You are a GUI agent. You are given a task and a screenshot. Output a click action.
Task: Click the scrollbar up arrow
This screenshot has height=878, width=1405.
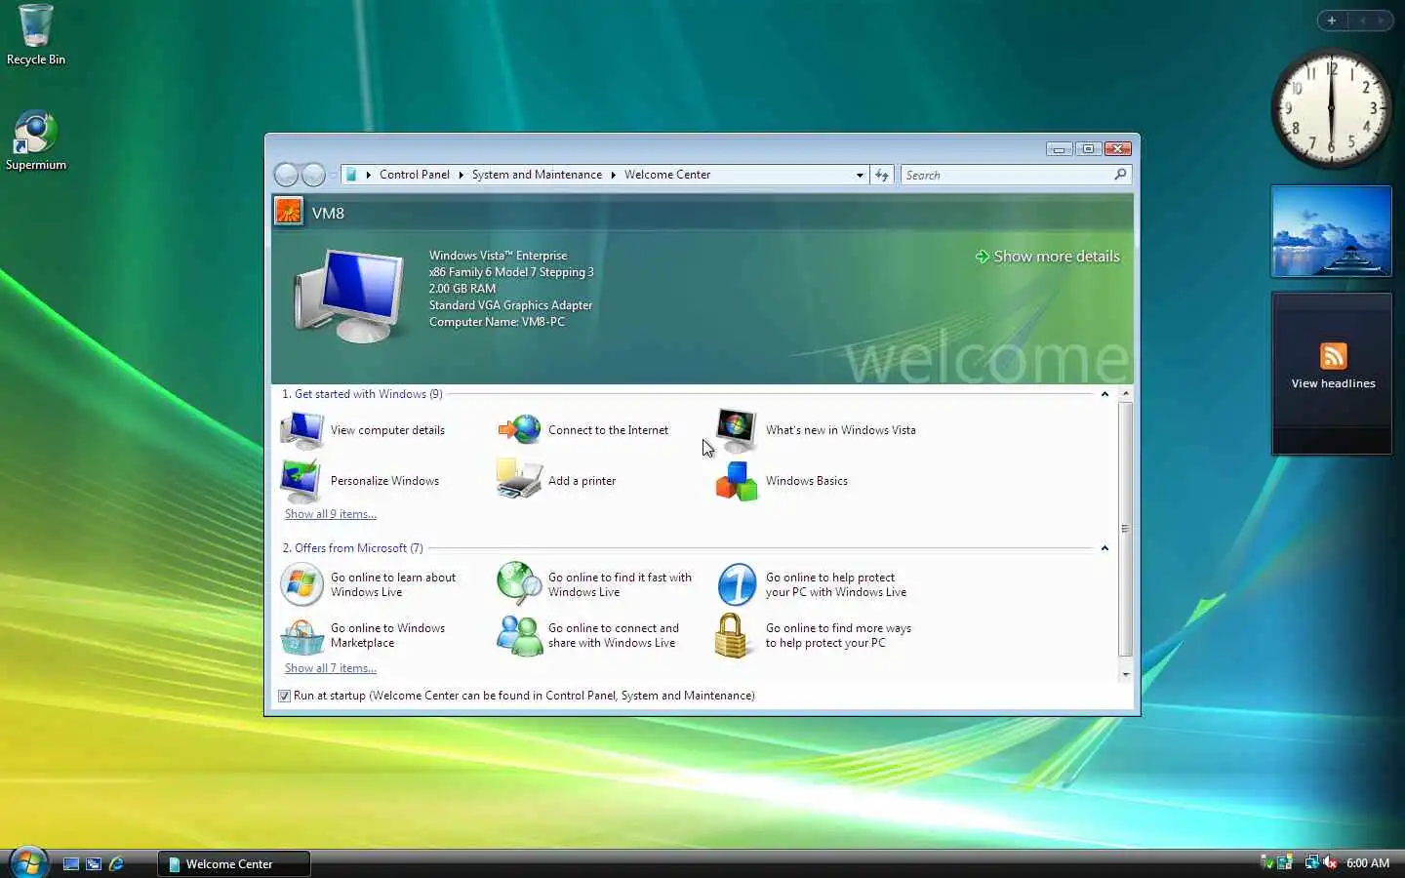coord(1125,393)
